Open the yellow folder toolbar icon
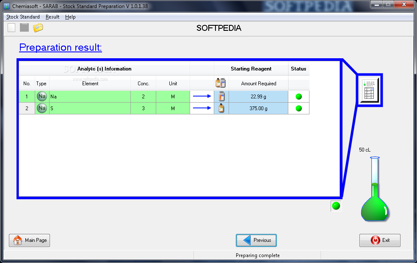The image size is (417, 263). pyautogui.click(x=38, y=27)
